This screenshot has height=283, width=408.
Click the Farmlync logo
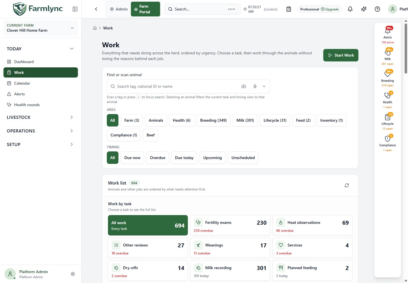(x=38, y=9)
